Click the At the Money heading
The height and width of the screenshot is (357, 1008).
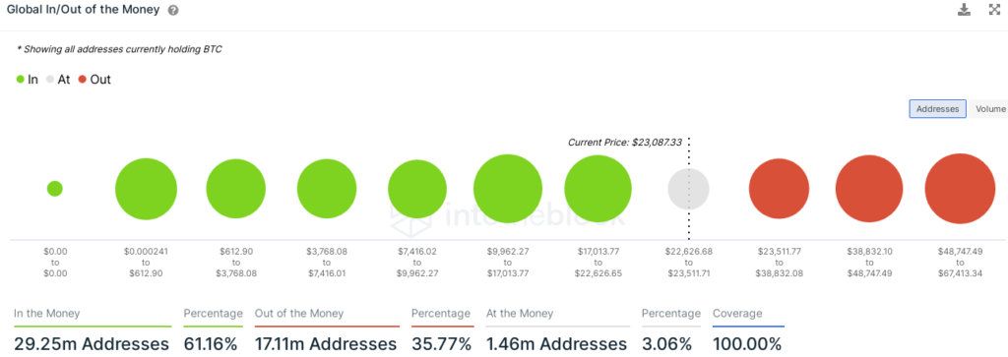(520, 314)
